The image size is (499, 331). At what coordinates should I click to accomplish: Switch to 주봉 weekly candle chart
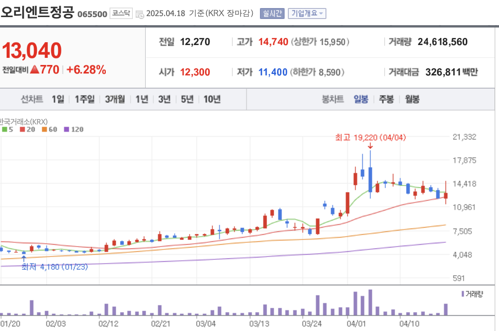pos(385,100)
